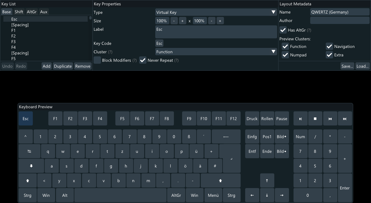Click the Enter return icon key
Image resolution: width=371 pixels, height=203 pixels.
point(231,159)
